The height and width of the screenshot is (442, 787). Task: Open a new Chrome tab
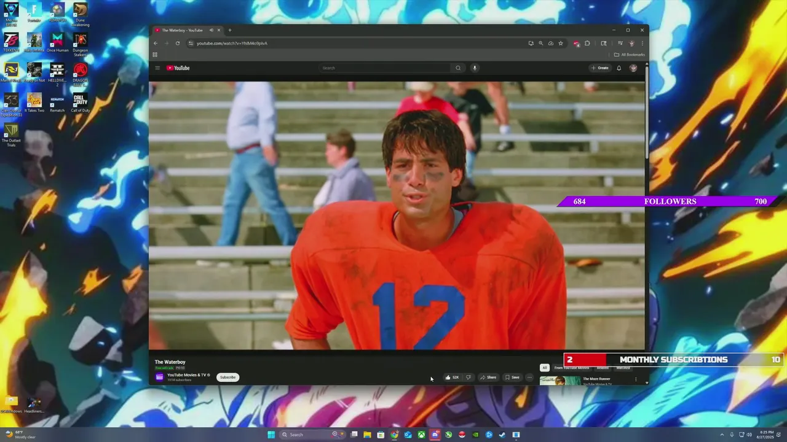click(230, 30)
